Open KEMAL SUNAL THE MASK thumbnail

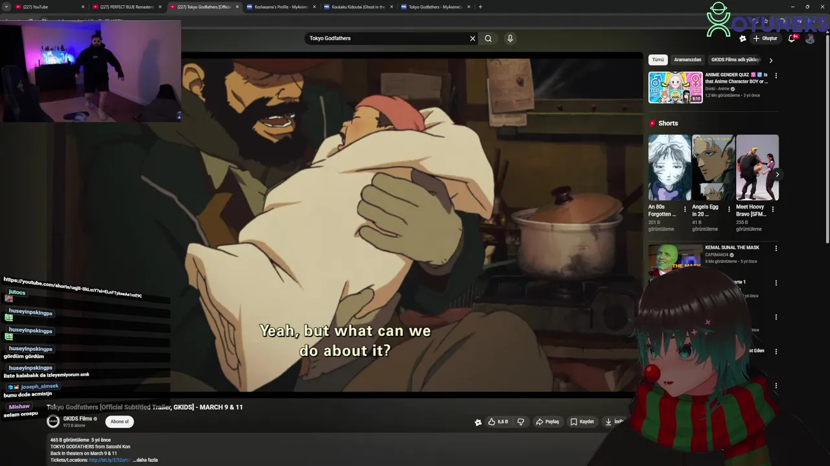(x=676, y=260)
